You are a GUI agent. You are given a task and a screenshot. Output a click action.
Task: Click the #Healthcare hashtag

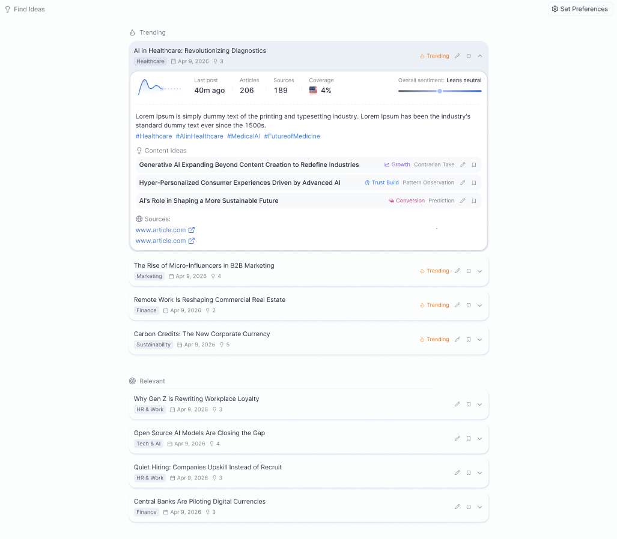(x=153, y=136)
